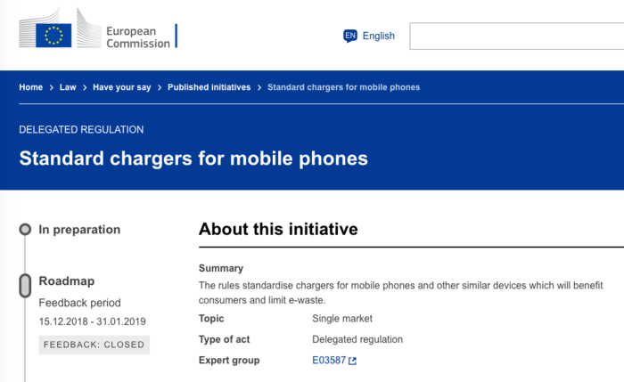Click the chevron after Home breadcrumb

52,87
